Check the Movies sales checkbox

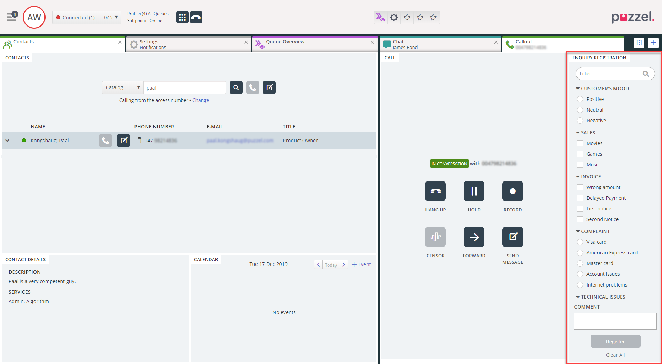[580, 143]
